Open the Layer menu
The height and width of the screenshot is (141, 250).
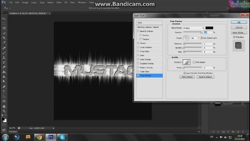tap(34, 2)
